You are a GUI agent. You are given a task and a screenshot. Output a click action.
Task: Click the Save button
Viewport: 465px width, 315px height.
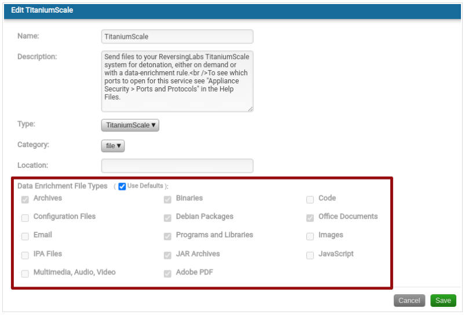pos(443,301)
